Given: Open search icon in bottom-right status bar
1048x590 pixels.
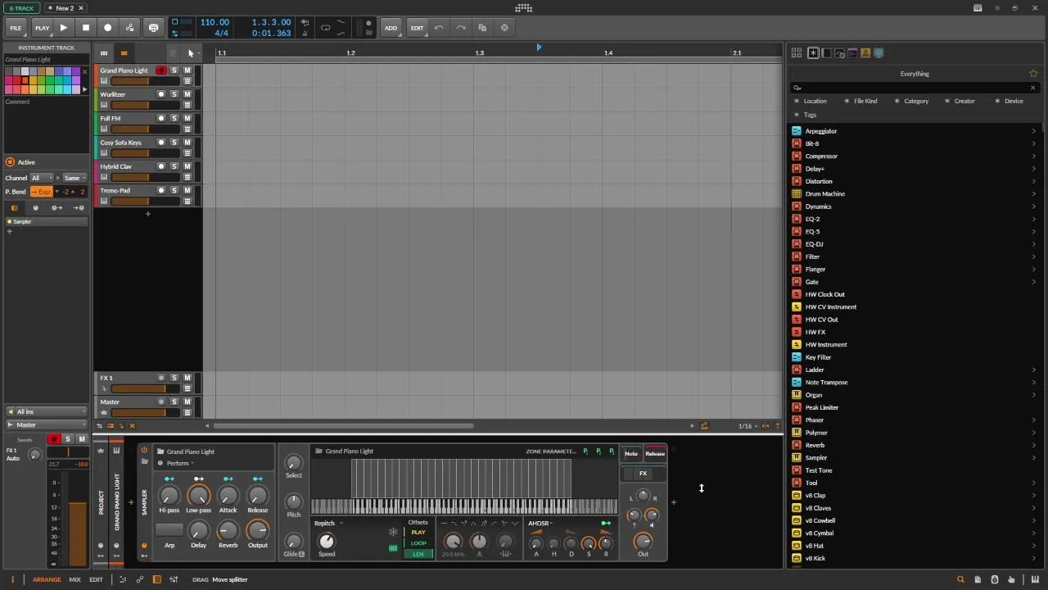Looking at the screenshot, I should tap(961, 579).
